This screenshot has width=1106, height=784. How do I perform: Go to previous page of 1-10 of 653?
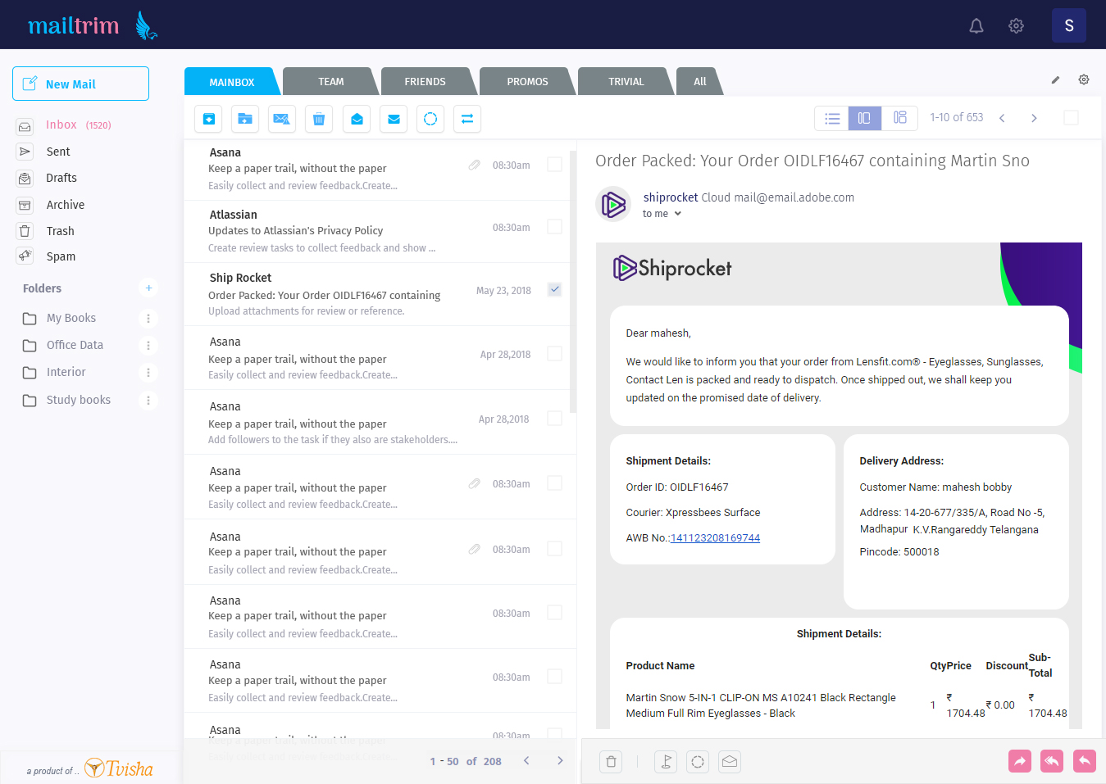(x=1002, y=118)
